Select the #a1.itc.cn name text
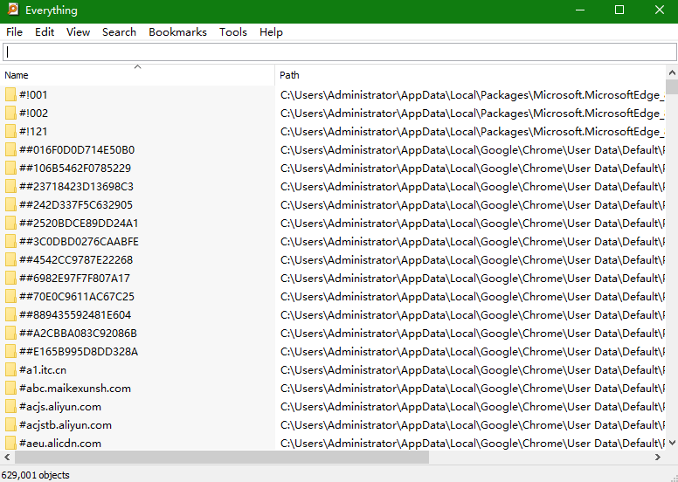This screenshot has height=482, width=678. pos(43,370)
